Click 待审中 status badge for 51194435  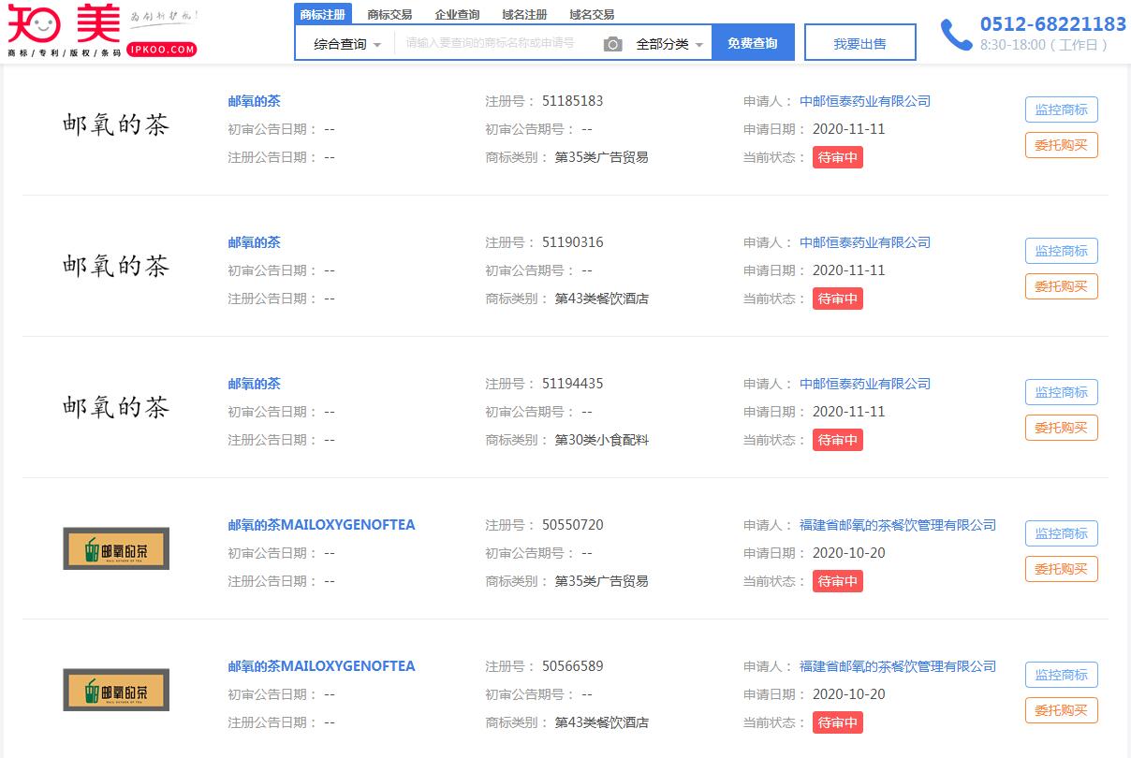coord(838,440)
